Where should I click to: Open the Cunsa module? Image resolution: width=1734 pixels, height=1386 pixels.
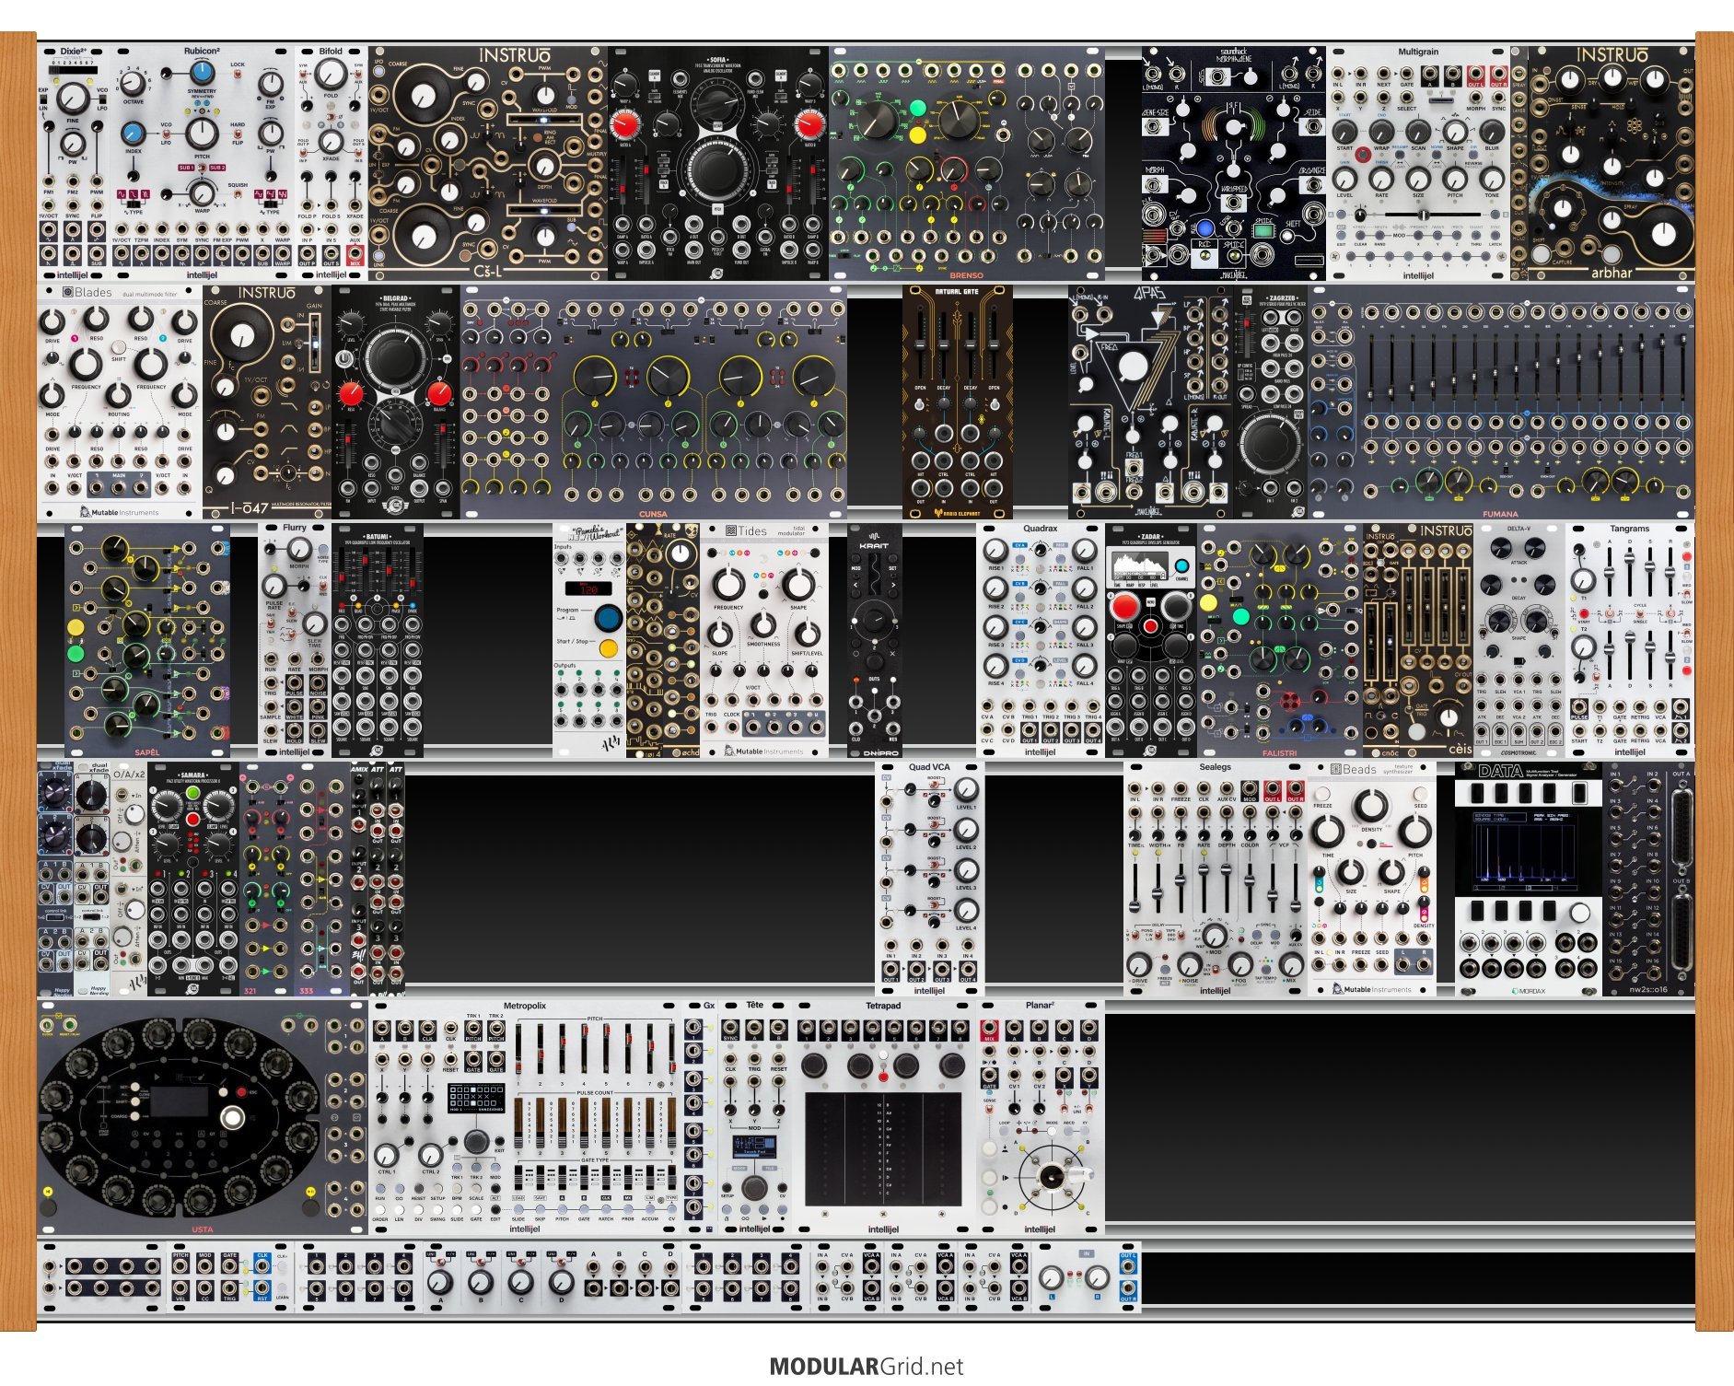tap(654, 402)
